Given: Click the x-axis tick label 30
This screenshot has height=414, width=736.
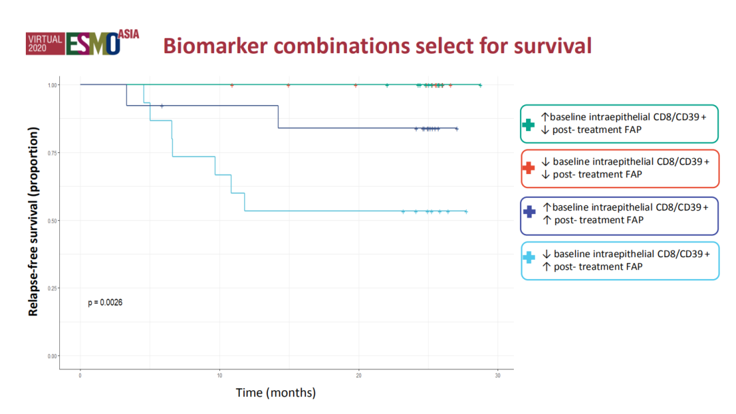Looking at the screenshot, I should [x=497, y=376].
